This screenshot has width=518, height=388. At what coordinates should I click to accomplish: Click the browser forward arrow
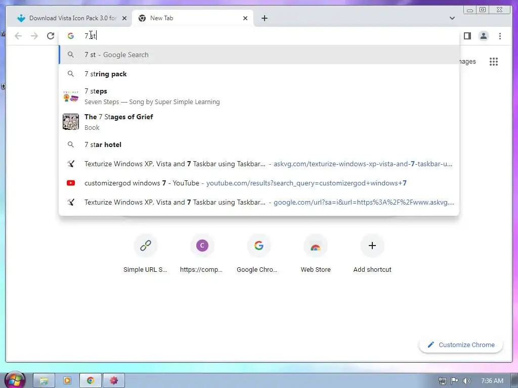34,36
